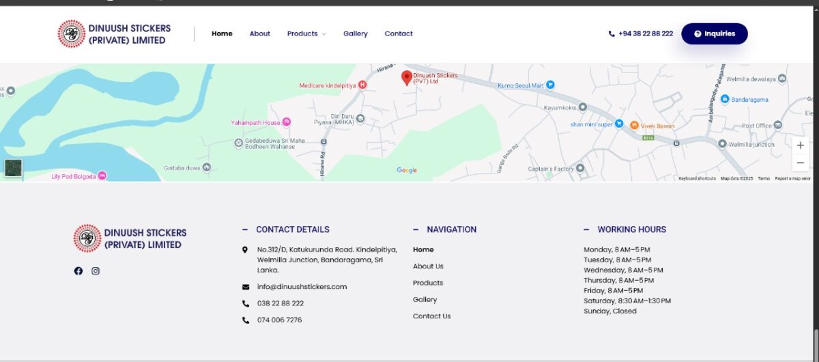Click the envelope icon beside email
The width and height of the screenshot is (819, 362).
(246, 287)
